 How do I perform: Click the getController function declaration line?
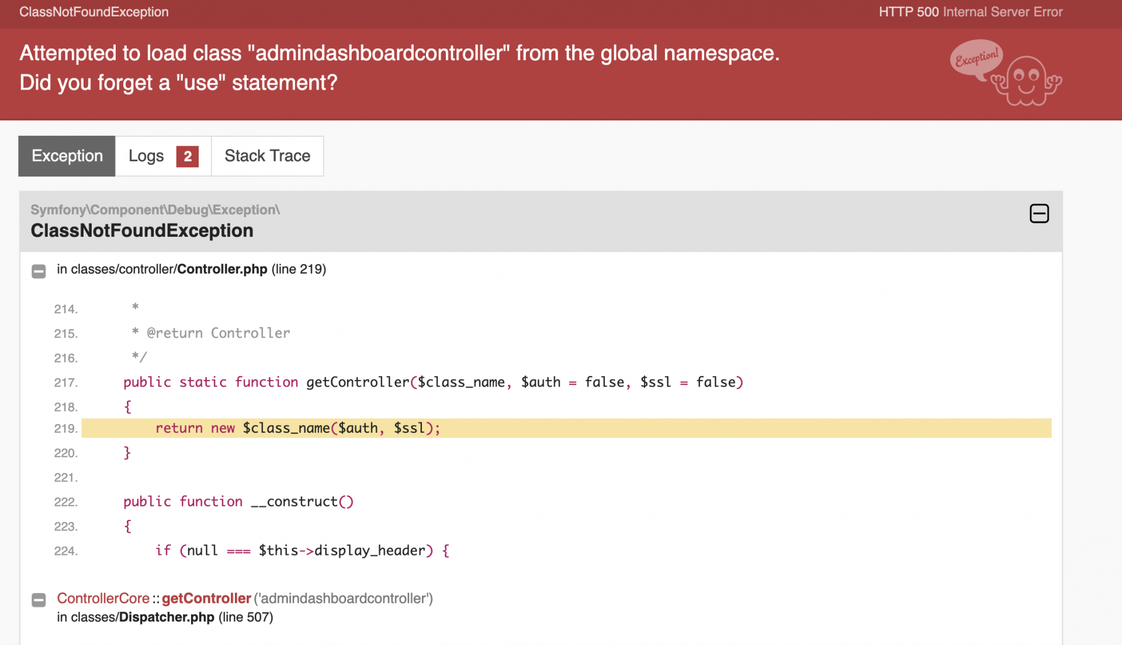[432, 382]
